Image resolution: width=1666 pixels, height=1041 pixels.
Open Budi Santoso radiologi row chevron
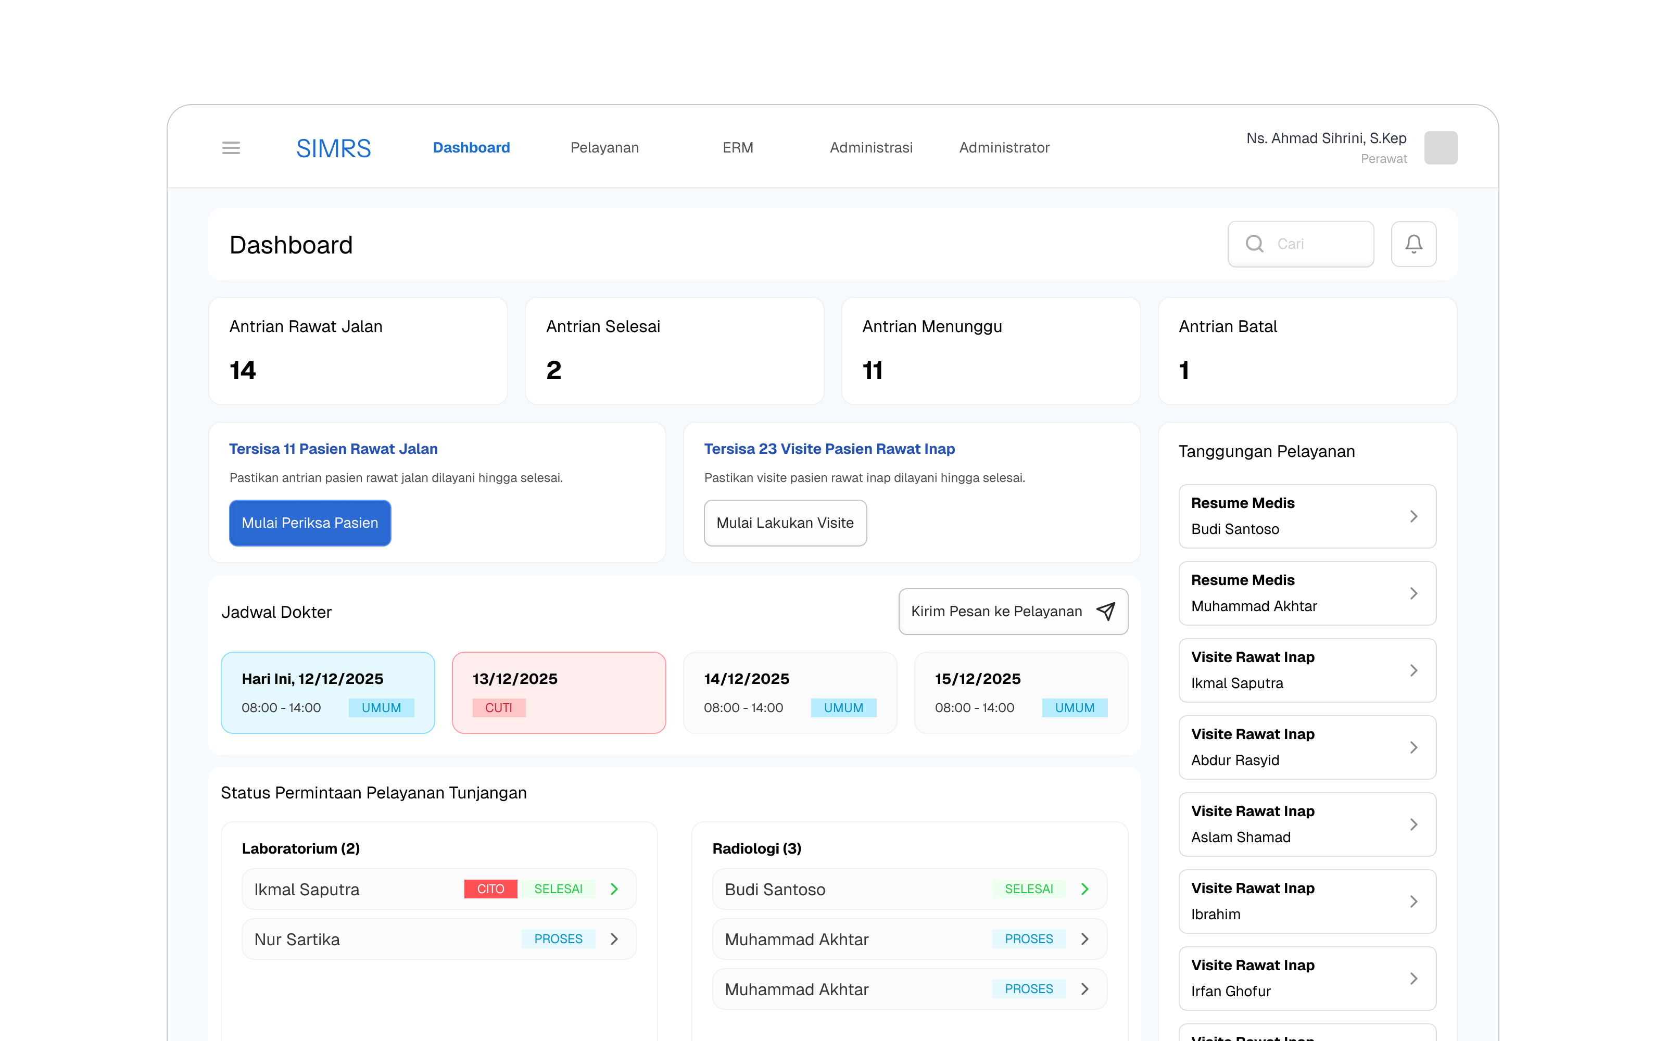(1085, 889)
